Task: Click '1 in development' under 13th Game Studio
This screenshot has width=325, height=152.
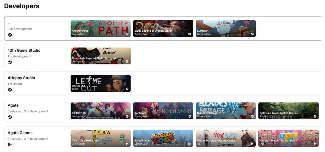Action: coord(19,57)
